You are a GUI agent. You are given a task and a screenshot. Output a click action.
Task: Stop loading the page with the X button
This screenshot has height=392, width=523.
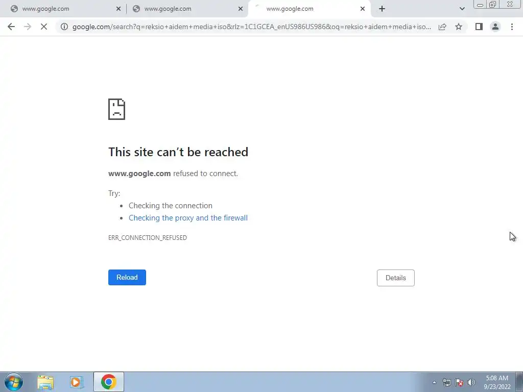click(44, 27)
